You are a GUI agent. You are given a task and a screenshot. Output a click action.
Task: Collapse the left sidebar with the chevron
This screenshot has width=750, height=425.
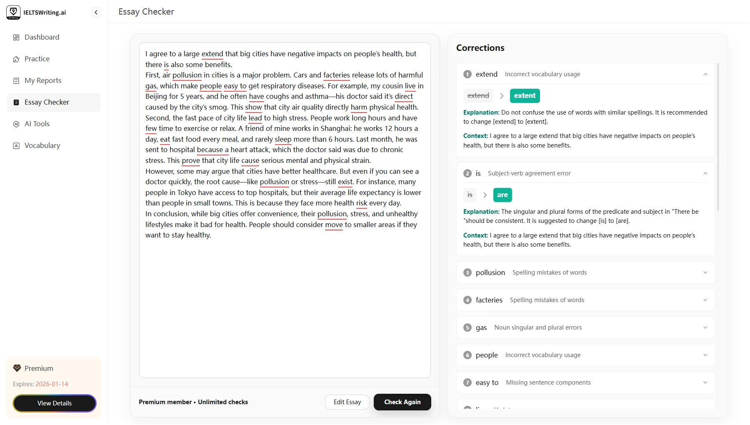(96, 12)
